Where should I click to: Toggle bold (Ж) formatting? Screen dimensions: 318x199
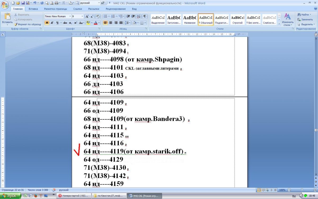coord(47,23)
